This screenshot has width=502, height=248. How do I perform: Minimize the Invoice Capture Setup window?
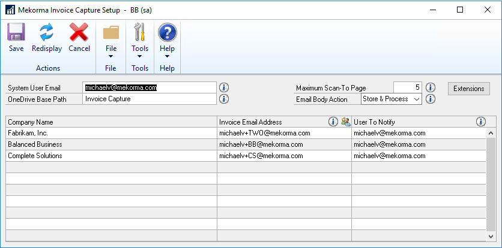point(432,10)
